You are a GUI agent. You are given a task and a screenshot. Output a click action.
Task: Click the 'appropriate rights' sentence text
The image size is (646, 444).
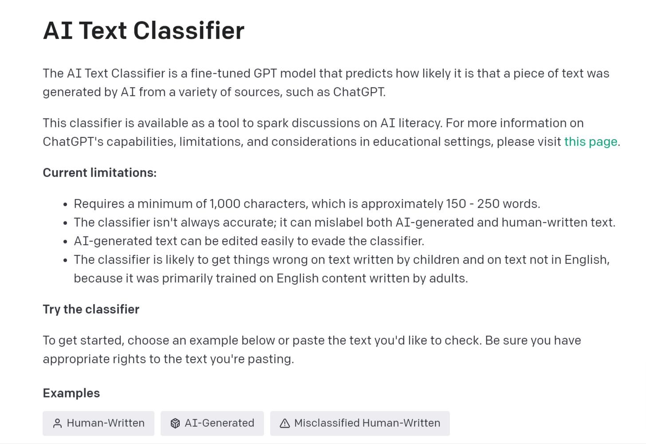pyautogui.click(x=169, y=359)
